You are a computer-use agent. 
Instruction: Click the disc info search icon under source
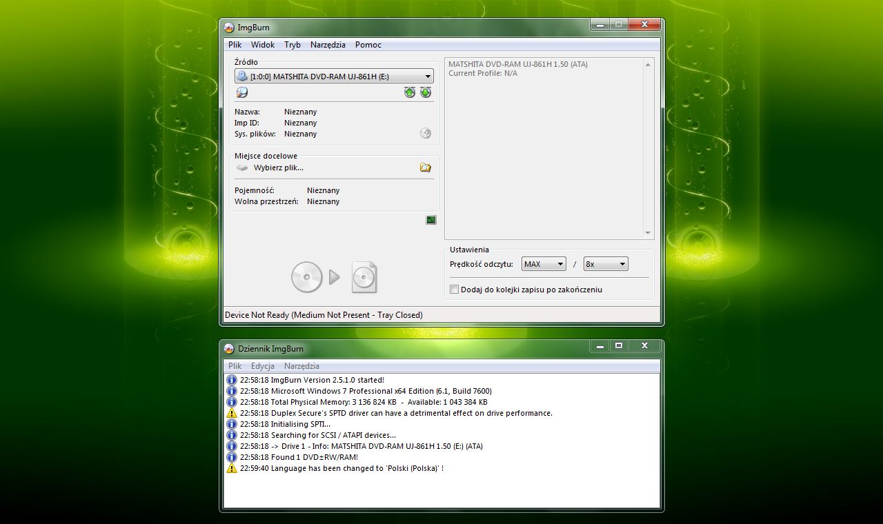click(241, 92)
